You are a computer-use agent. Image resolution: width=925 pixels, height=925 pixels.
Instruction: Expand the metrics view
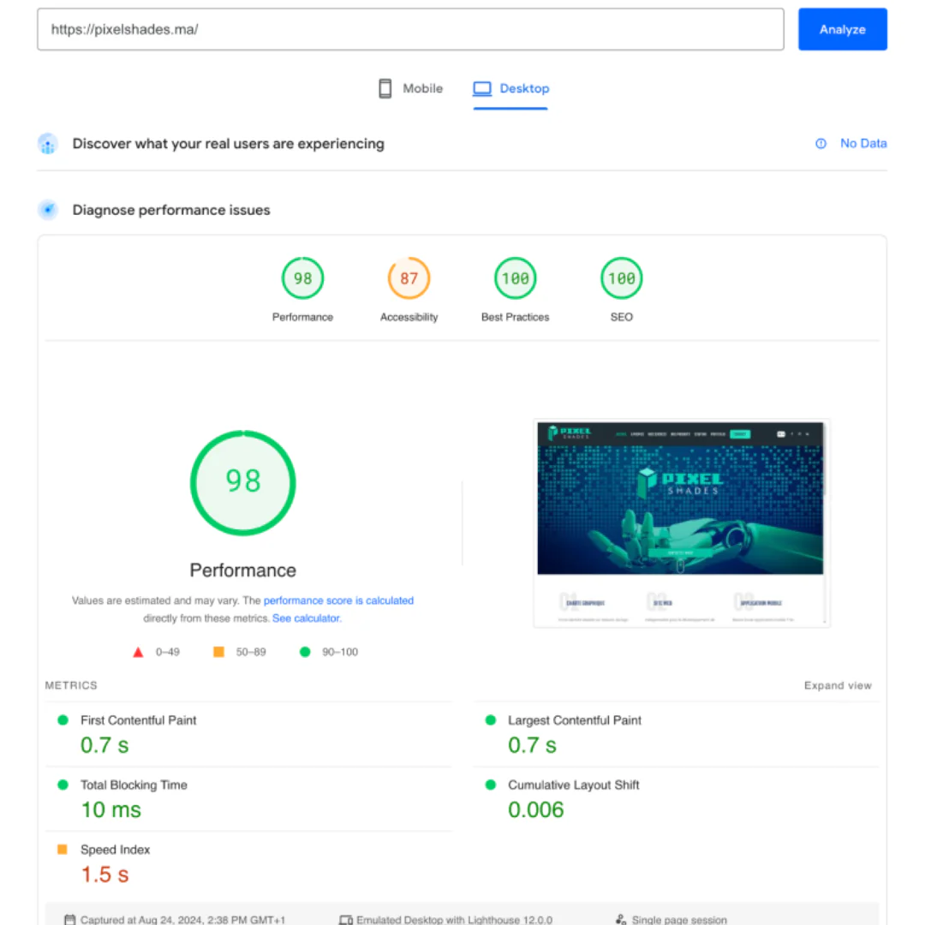click(837, 685)
